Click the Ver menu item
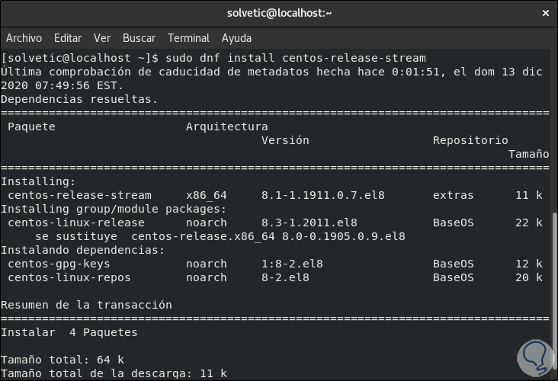 coord(102,38)
